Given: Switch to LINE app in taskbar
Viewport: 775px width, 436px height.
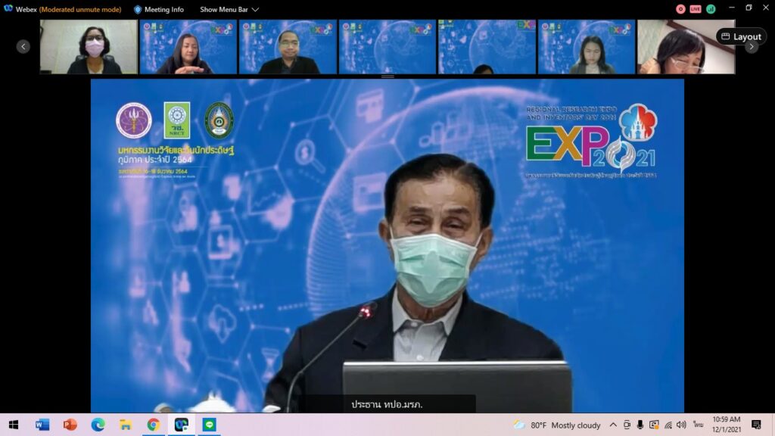Looking at the screenshot, I should point(209,425).
